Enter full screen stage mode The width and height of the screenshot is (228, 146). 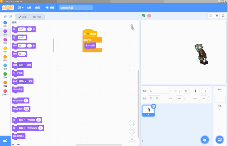(223, 16)
